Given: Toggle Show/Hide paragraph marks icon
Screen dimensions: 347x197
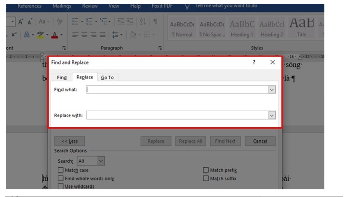Looking at the screenshot, I should click(155, 22).
